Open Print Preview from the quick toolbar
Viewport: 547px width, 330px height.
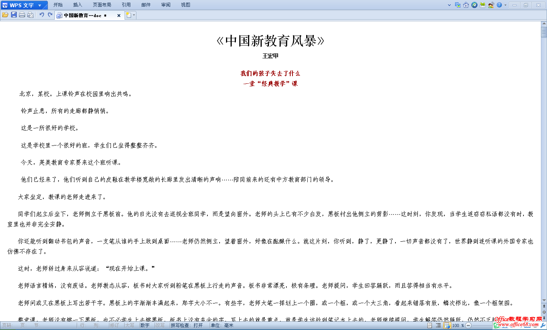point(30,15)
